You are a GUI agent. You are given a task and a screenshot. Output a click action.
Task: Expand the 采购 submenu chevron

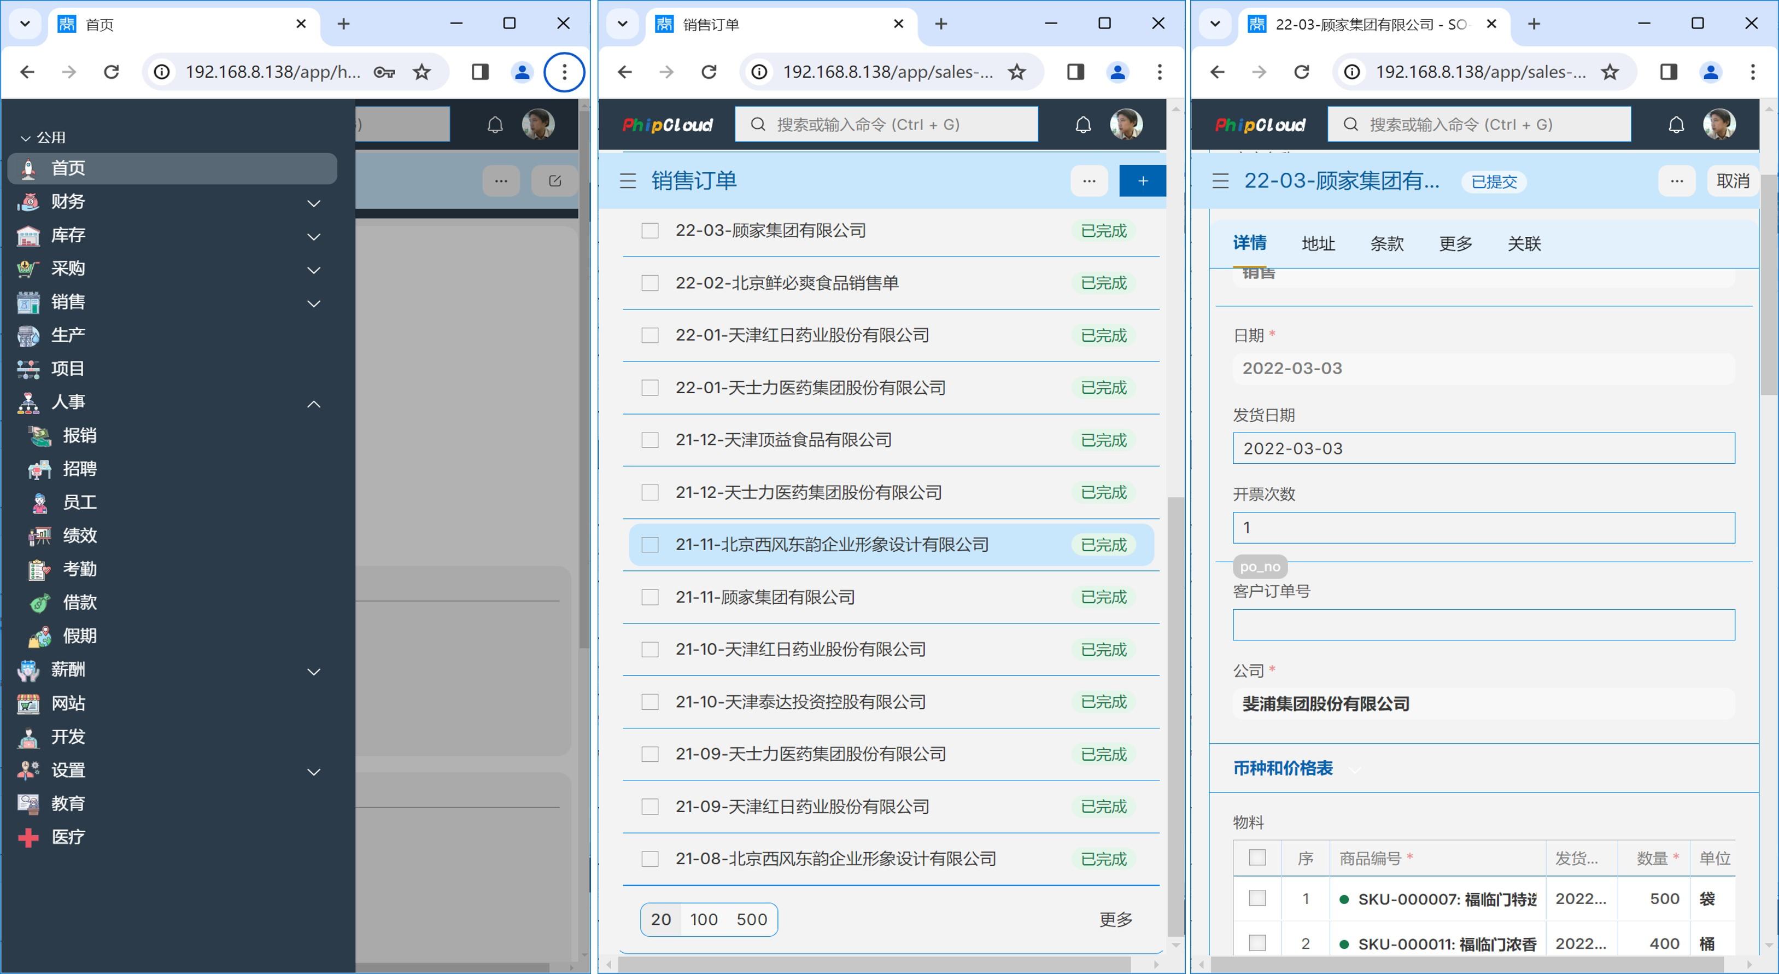coord(313,270)
